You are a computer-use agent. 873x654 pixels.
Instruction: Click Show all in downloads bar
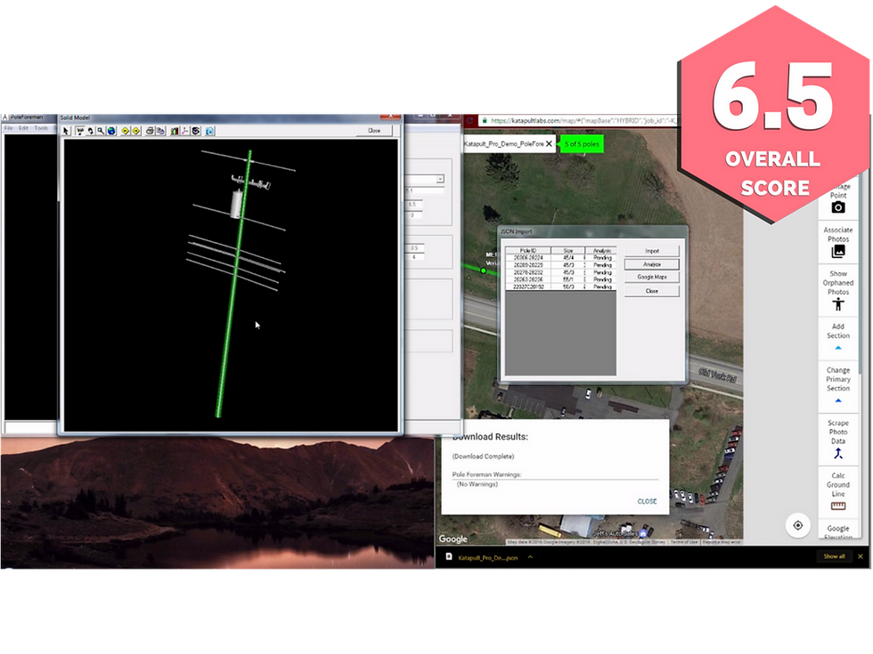834,556
